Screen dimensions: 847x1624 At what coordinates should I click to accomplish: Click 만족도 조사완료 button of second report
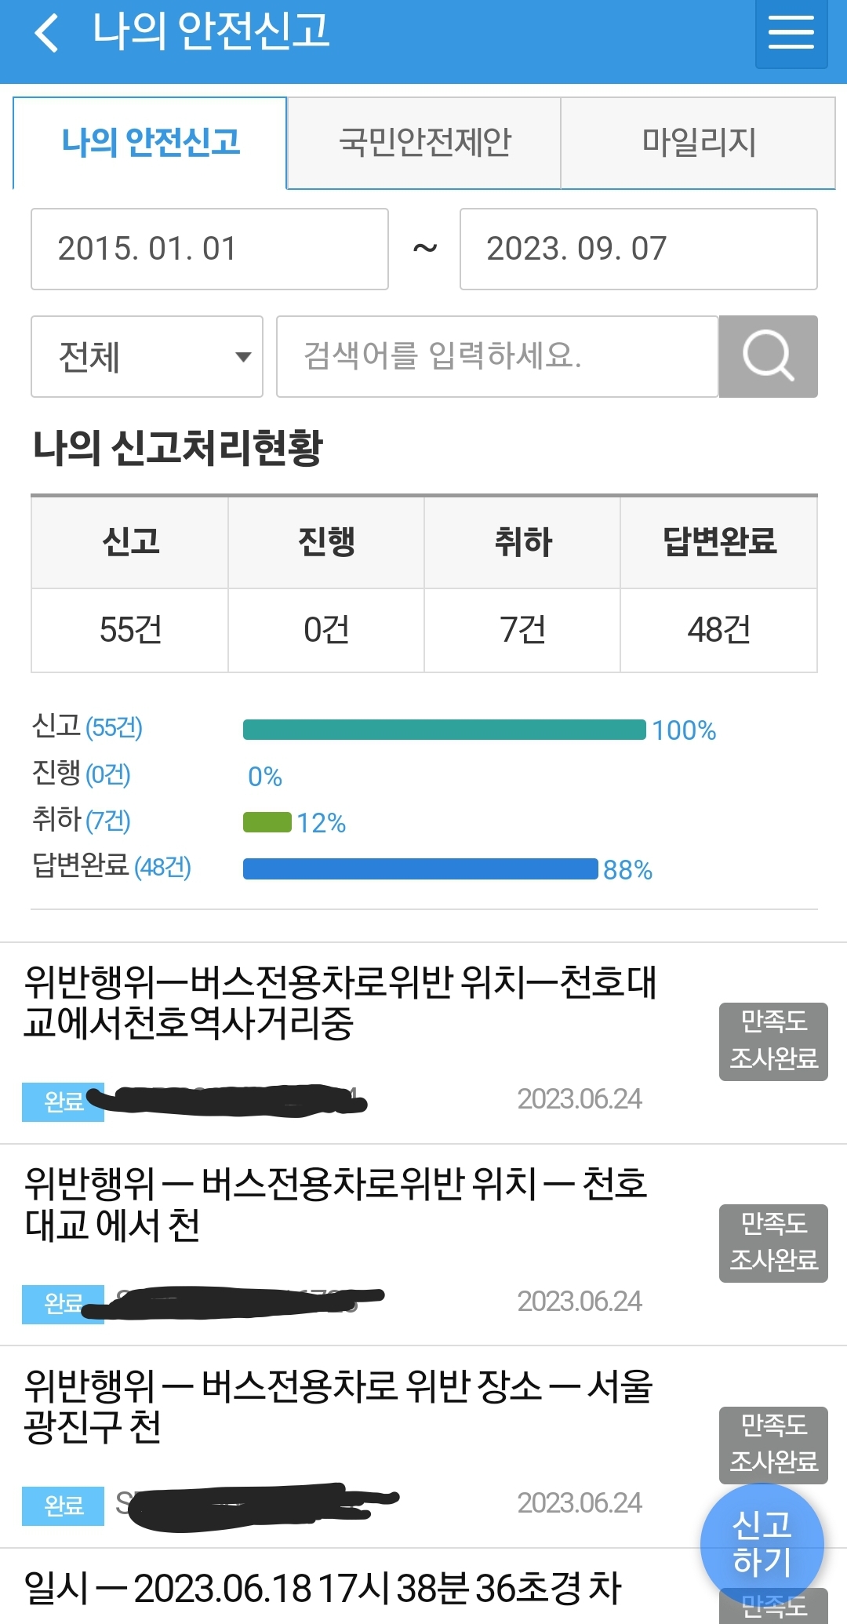pos(773,1243)
